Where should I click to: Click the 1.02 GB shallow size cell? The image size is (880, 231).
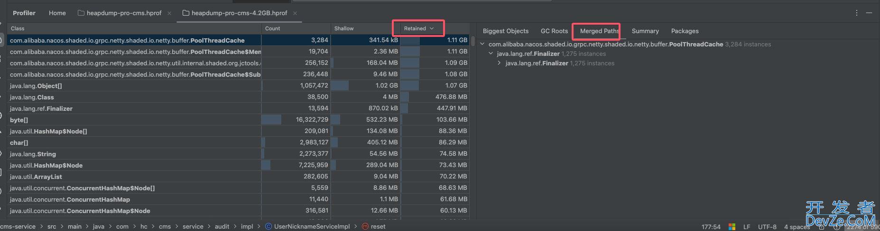[365, 86]
